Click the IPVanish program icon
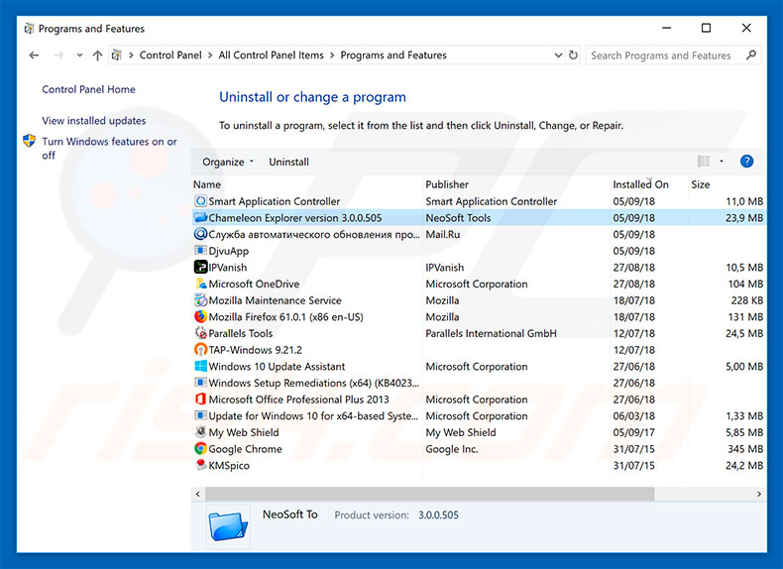This screenshot has width=783, height=569. click(x=200, y=268)
